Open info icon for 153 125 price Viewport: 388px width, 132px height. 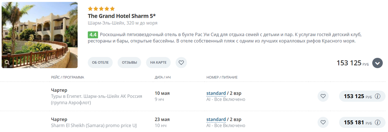tap(377, 96)
